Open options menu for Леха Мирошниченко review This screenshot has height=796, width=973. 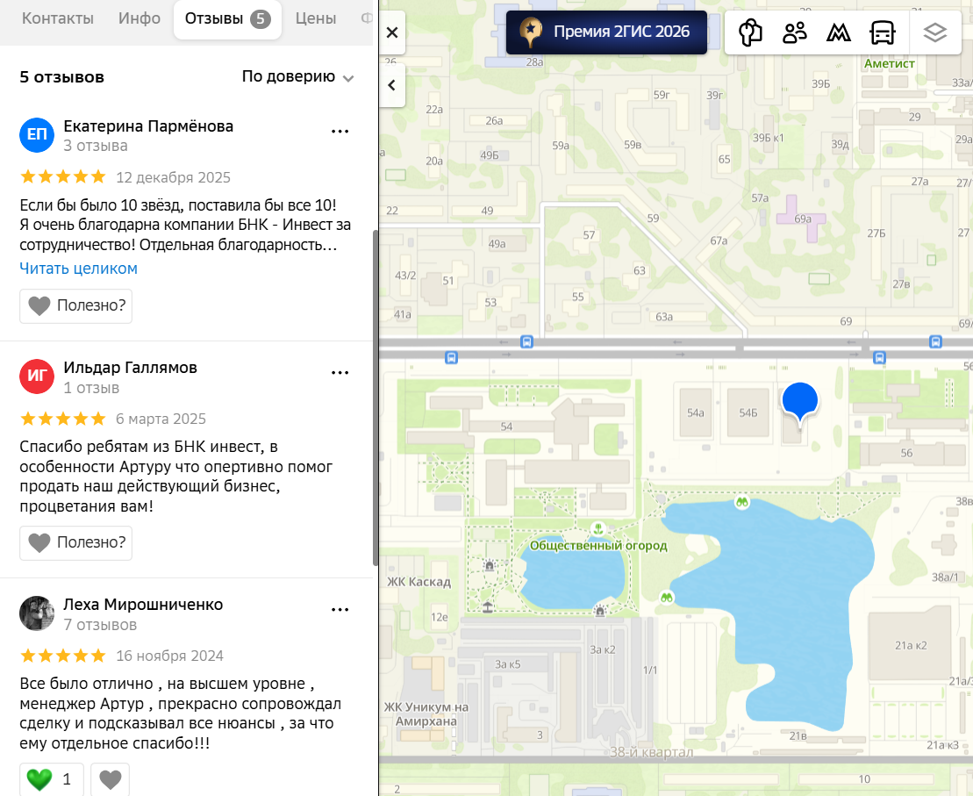tap(340, 610)
